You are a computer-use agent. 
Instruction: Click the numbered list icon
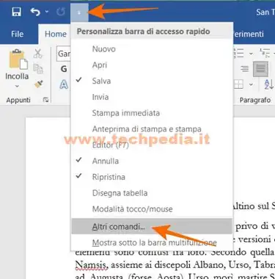(239, 53)
